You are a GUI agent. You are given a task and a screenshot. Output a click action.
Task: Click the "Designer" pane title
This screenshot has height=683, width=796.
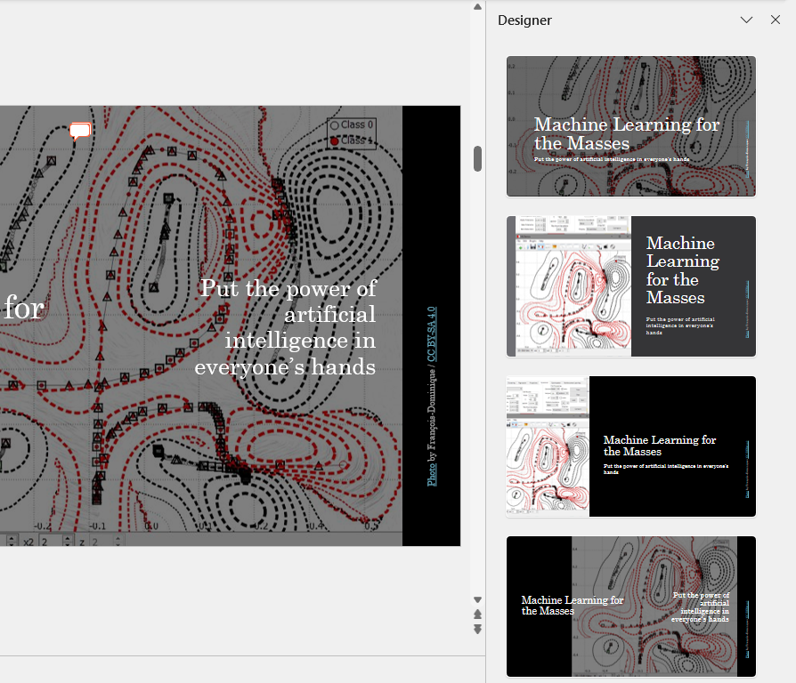click(x=524, y=20)
